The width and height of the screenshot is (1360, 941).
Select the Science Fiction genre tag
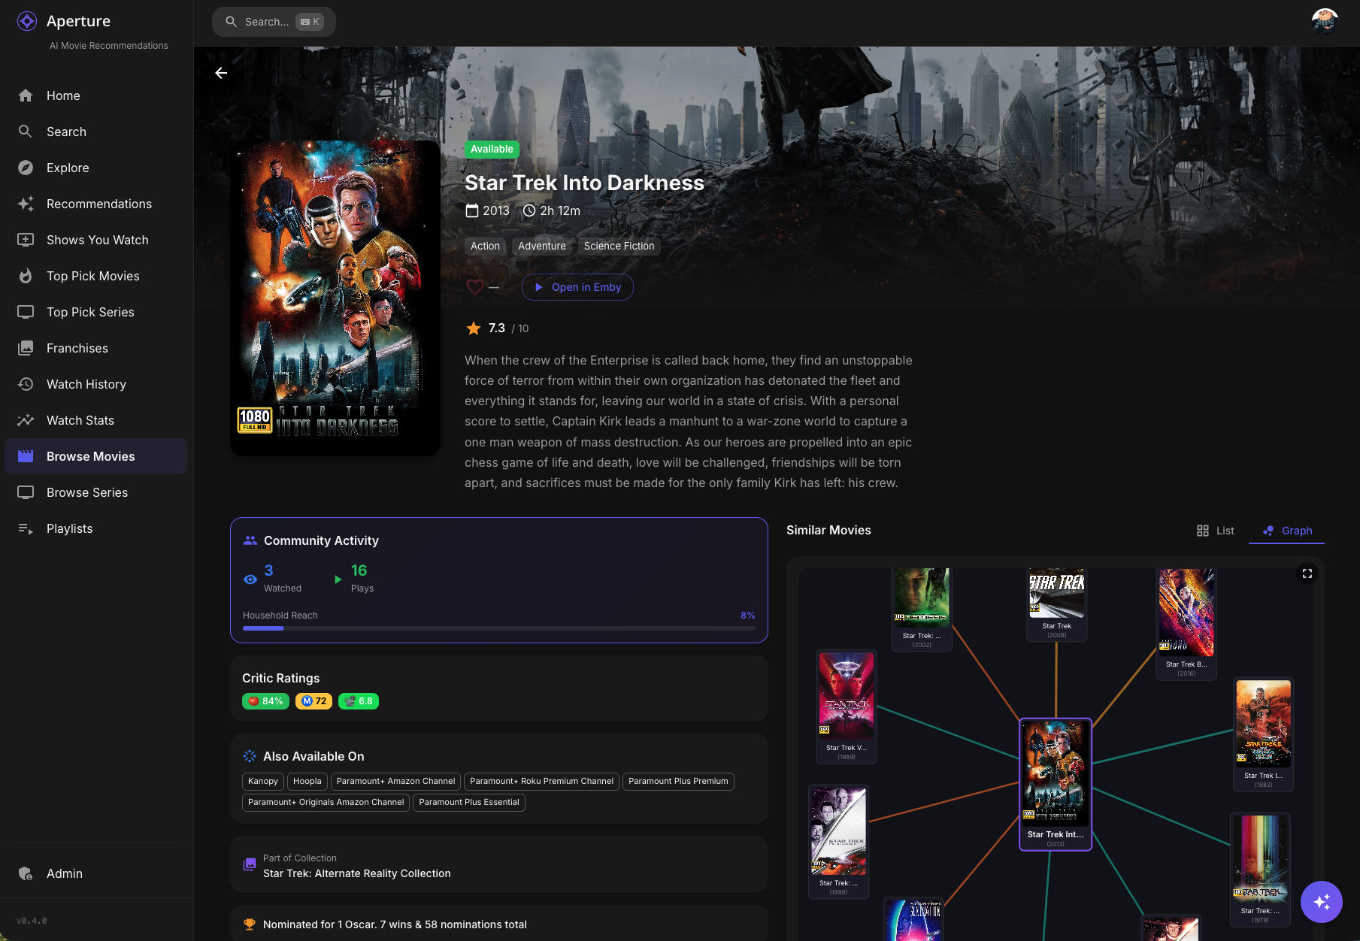click(619, 246)
